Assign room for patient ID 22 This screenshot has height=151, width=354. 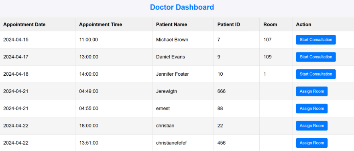point(312,126)
